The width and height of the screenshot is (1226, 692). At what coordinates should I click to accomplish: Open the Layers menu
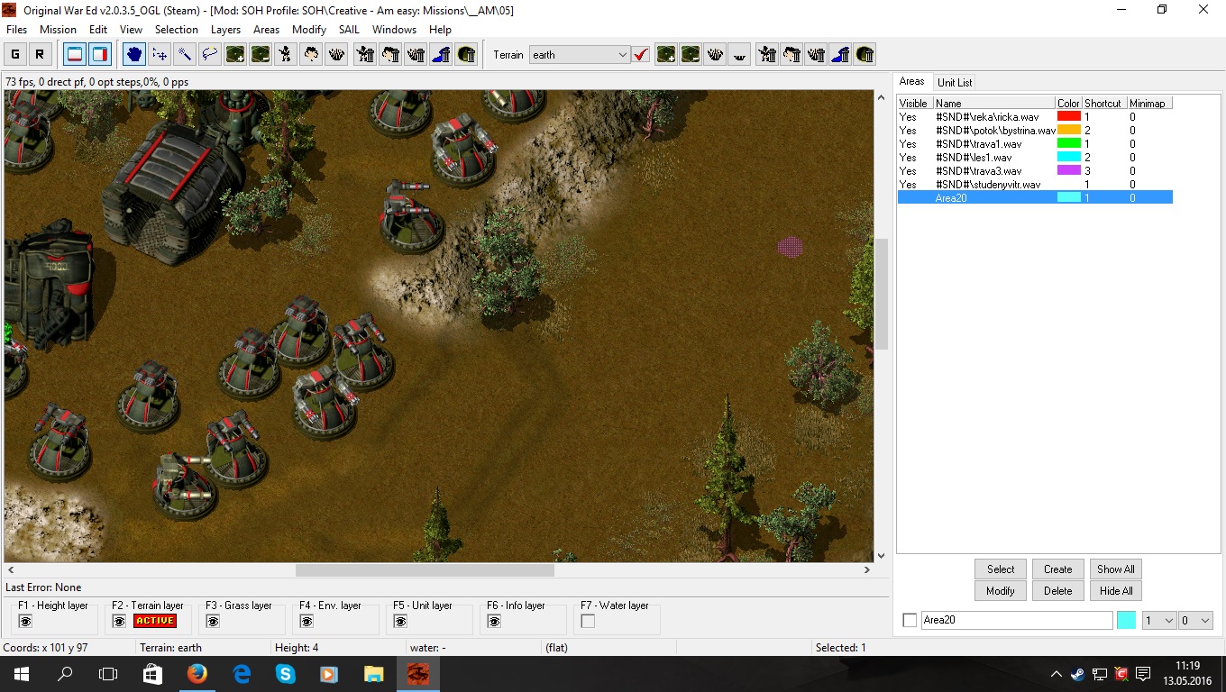click(225, 30)
